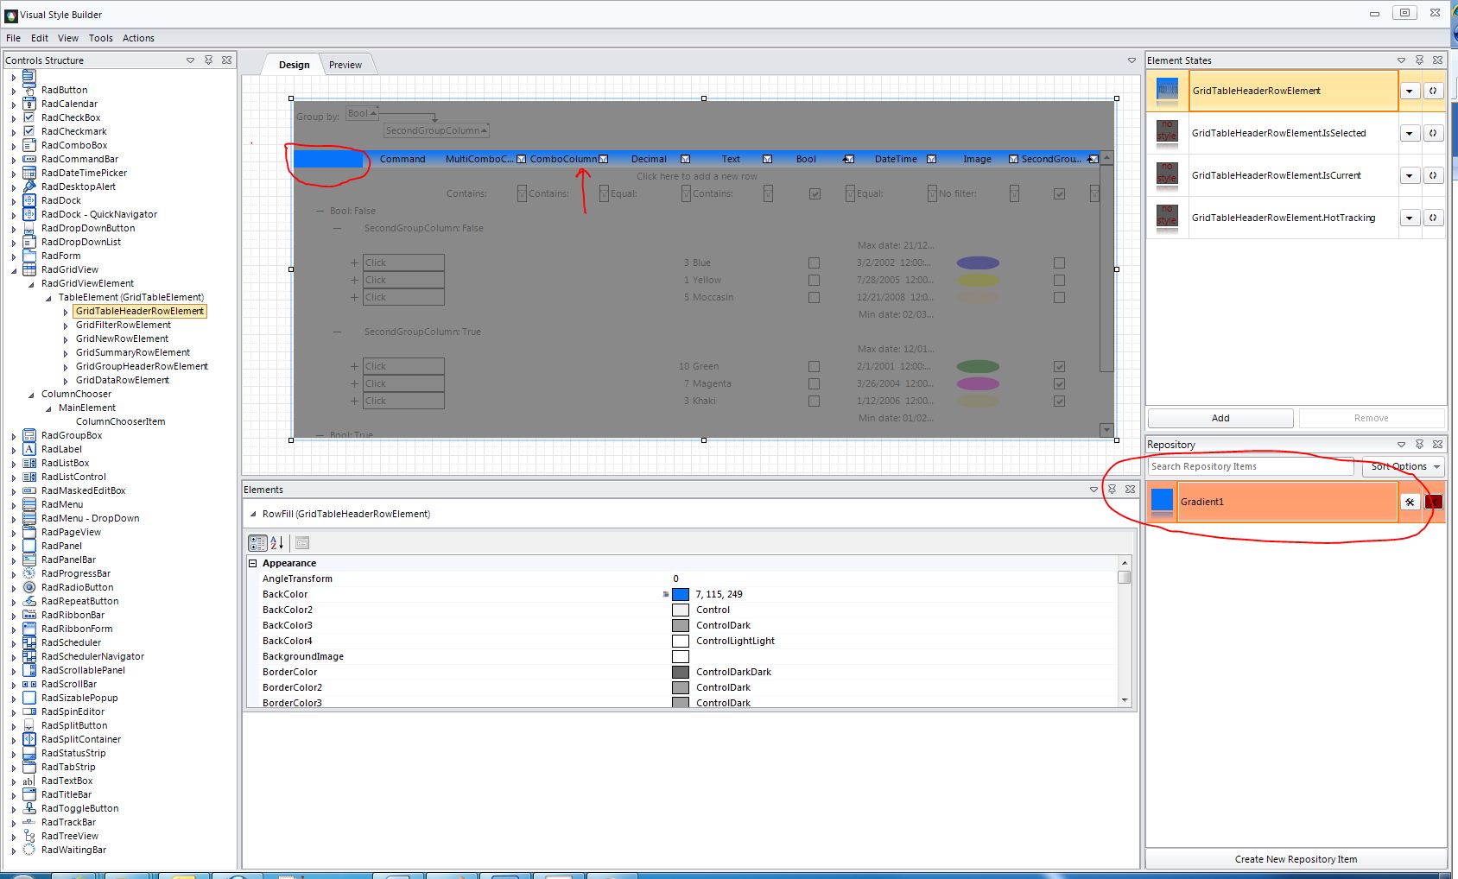Image resolution: width=1458 pixels, height=879 pixels.
Task: Toggle Bool checkbox in the 3 Khaki row
Action: [x=814, y=401]
